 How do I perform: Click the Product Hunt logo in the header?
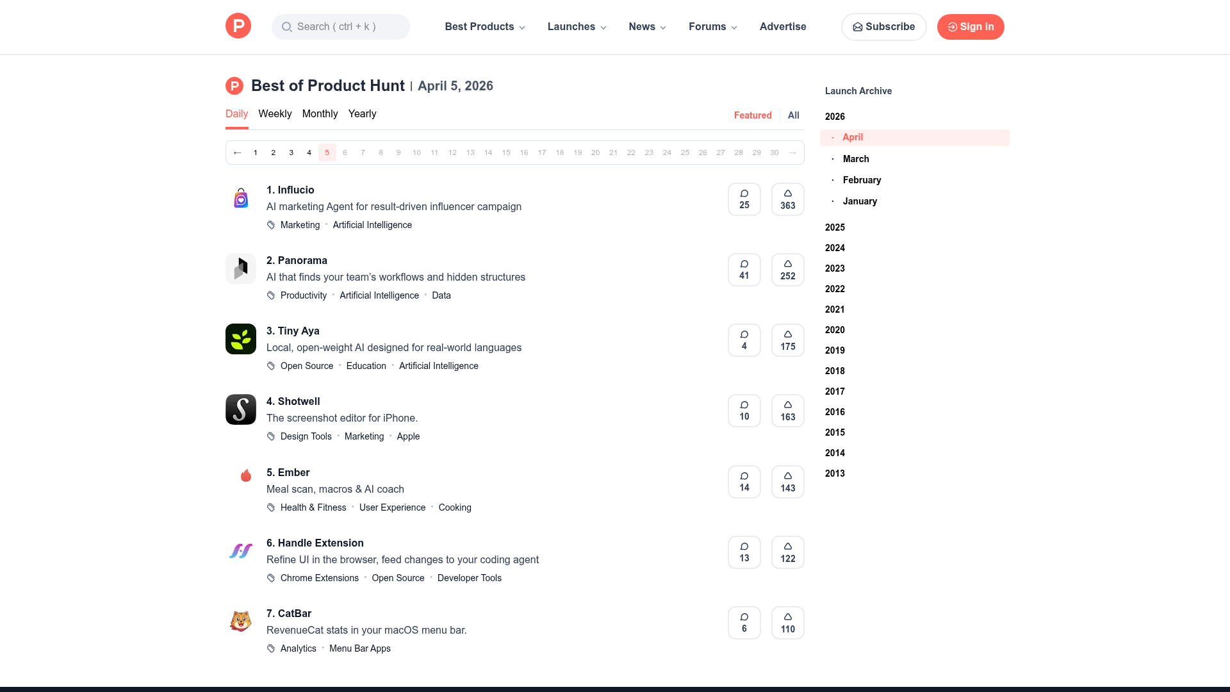coord(238,26)
